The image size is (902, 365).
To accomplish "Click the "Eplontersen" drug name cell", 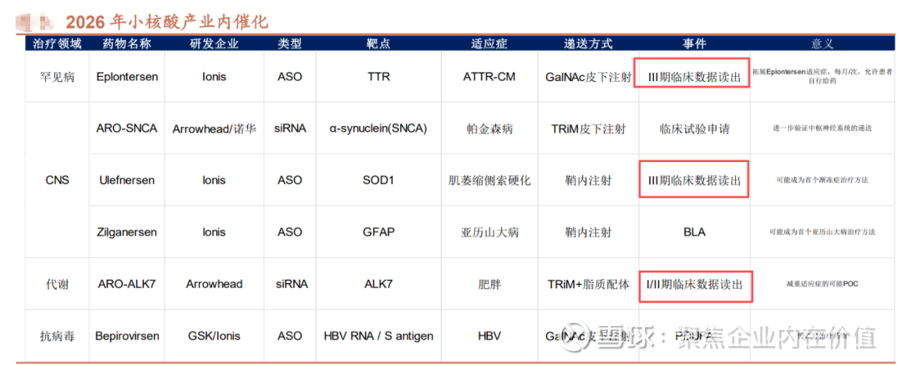I will [127, 77].
